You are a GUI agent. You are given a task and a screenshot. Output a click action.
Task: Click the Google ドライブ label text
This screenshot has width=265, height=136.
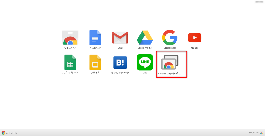click(x=145, y=48)
